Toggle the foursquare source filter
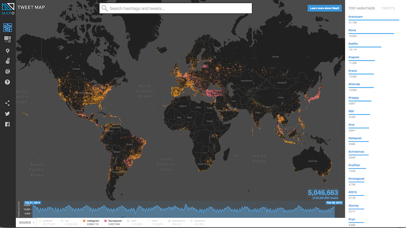The height and width of the screenshot is (228, 406). point(113,223)
